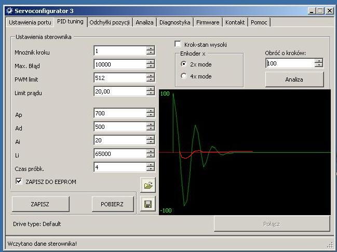Decrease Li value with down arrow
337x252 pixels.
[151, 156]
